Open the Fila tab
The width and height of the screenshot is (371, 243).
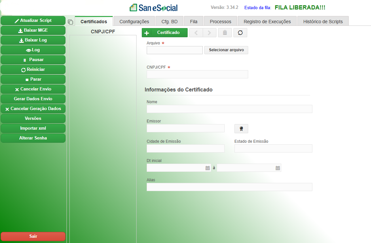click(x=194, y=22)
